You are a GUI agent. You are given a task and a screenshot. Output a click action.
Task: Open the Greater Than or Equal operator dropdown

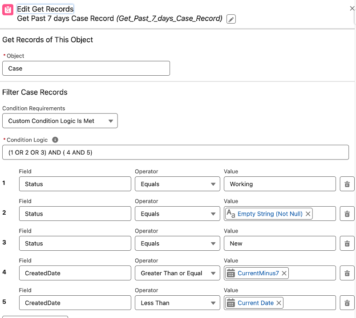177,273
